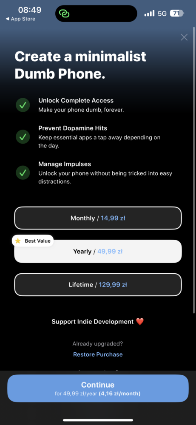Select the Monthly 14,99 zł plan
The height and width of the screenshot is (425, 196).
98,218
